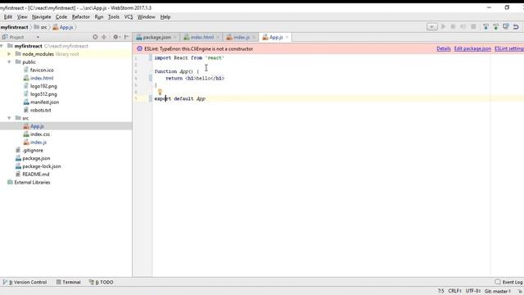
Task: Select logo512.png file
Action: coord(43,94)
